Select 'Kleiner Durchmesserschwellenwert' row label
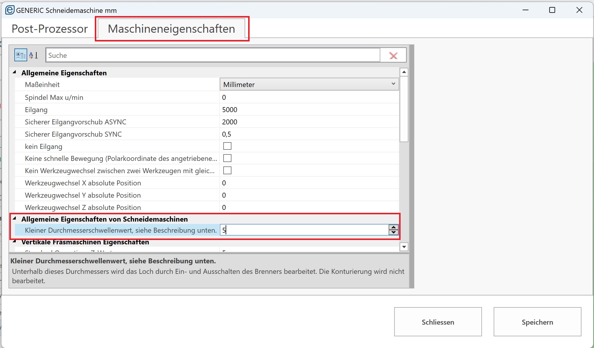The width and height of the screenshot is (594, 348). 121,230
